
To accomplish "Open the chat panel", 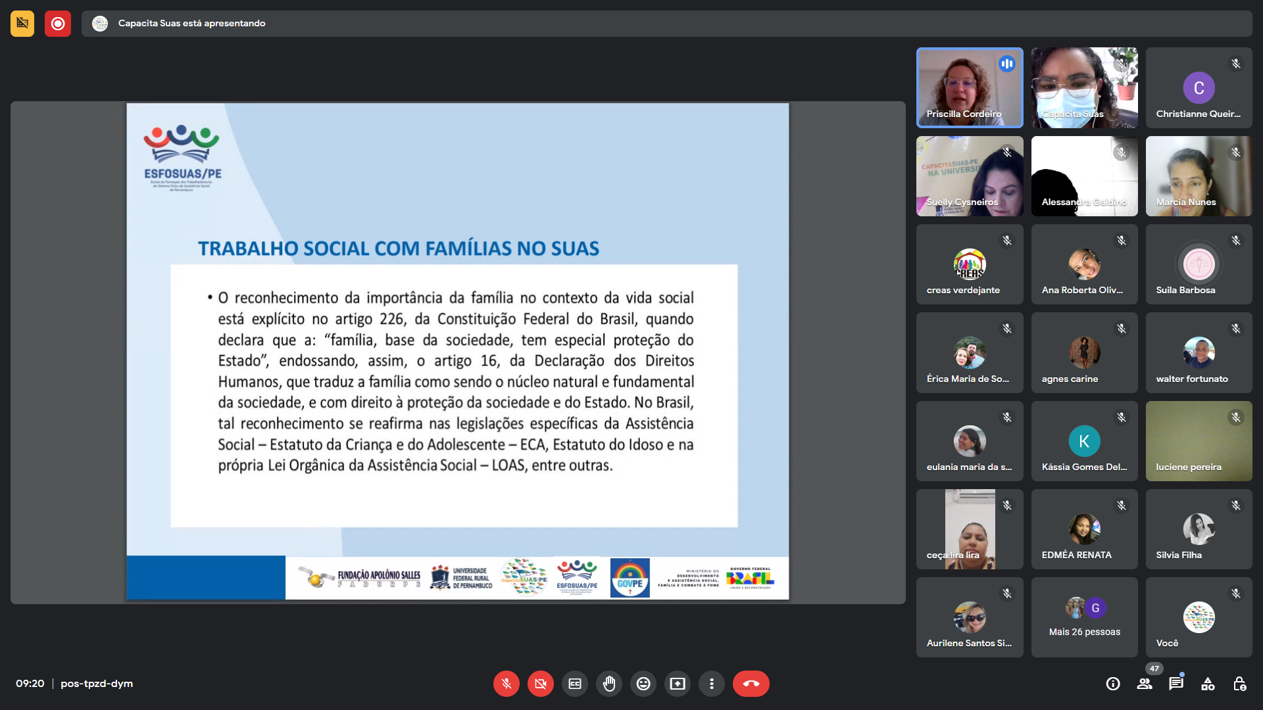I will (x=1176, y=684).
